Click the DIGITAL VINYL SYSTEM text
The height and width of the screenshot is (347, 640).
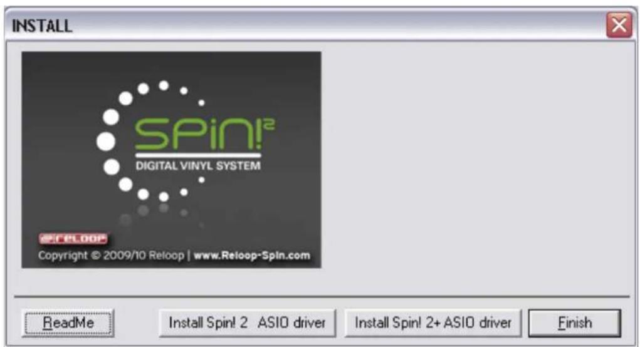[198, 166]
